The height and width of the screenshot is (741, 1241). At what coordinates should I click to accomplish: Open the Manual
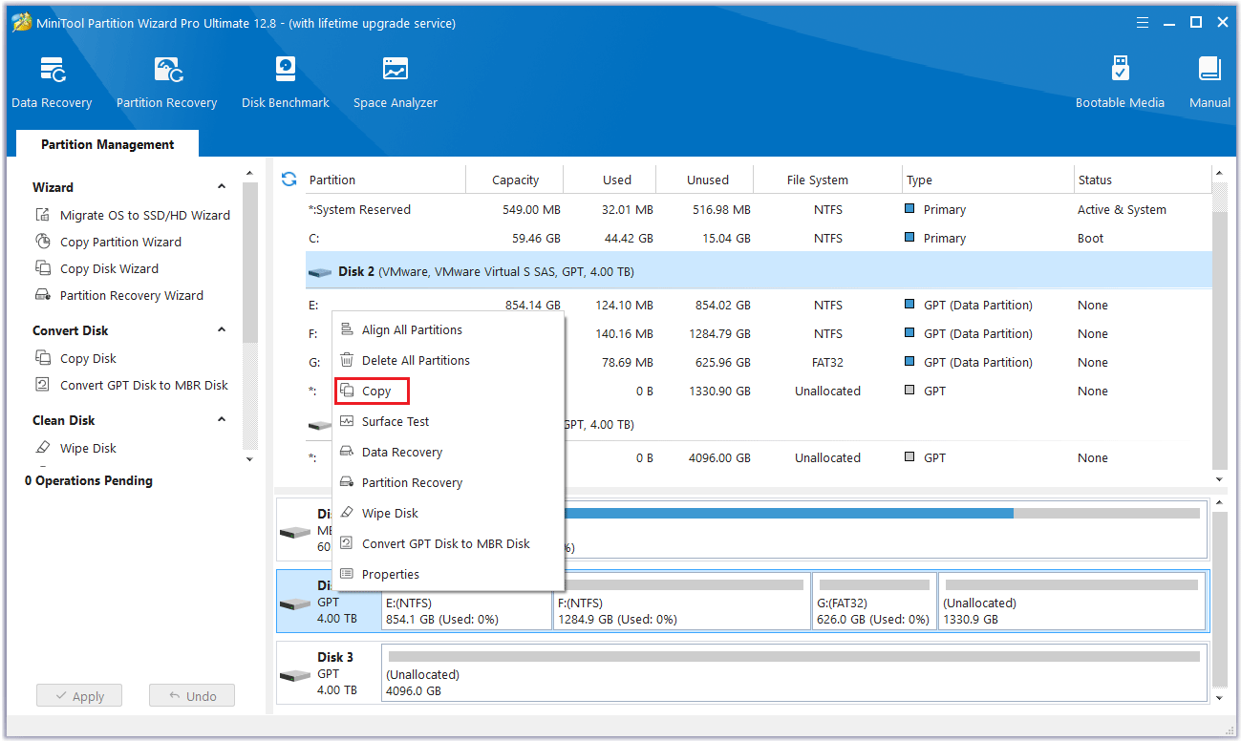[1209, 83]
